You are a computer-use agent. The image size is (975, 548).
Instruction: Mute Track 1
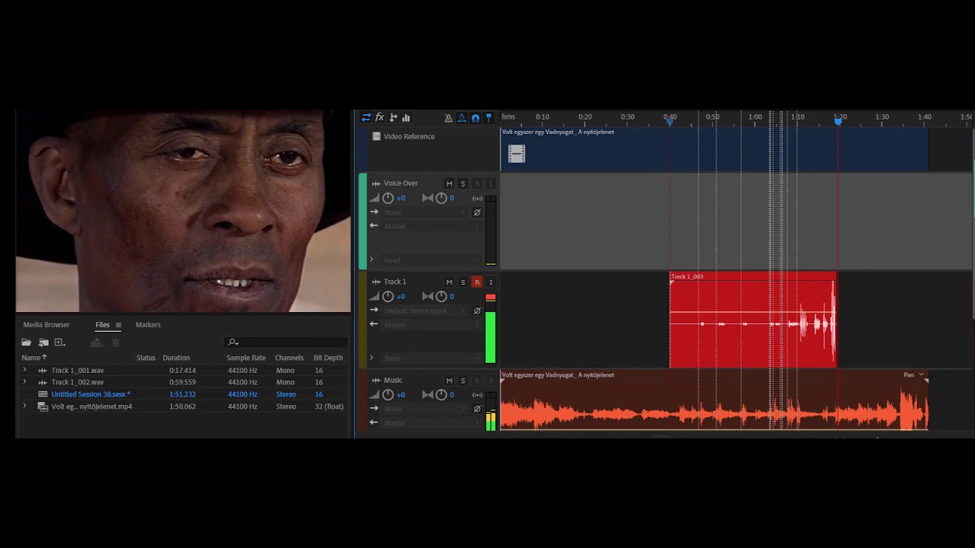pyautogui.click(x=449, y=282)
